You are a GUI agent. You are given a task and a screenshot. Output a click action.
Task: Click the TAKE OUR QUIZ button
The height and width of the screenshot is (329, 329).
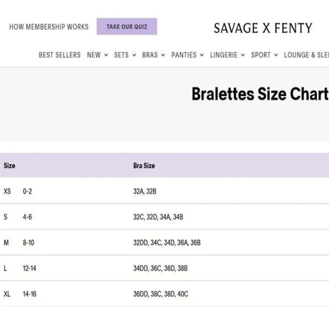point(127,26)
